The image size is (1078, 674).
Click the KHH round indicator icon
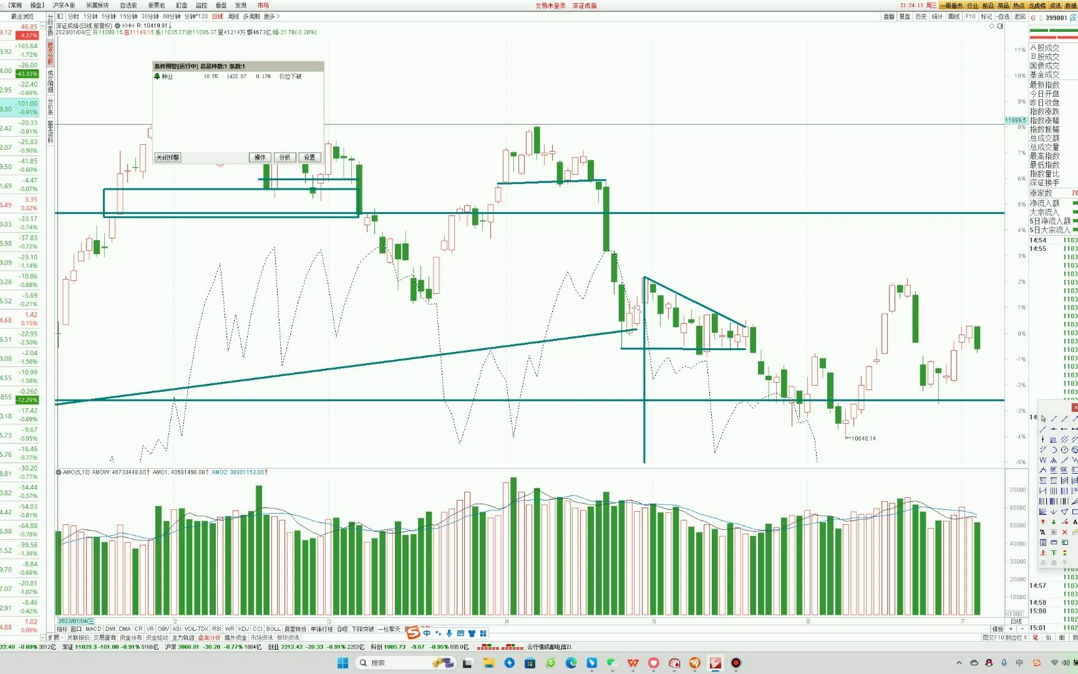coord(117,26)
